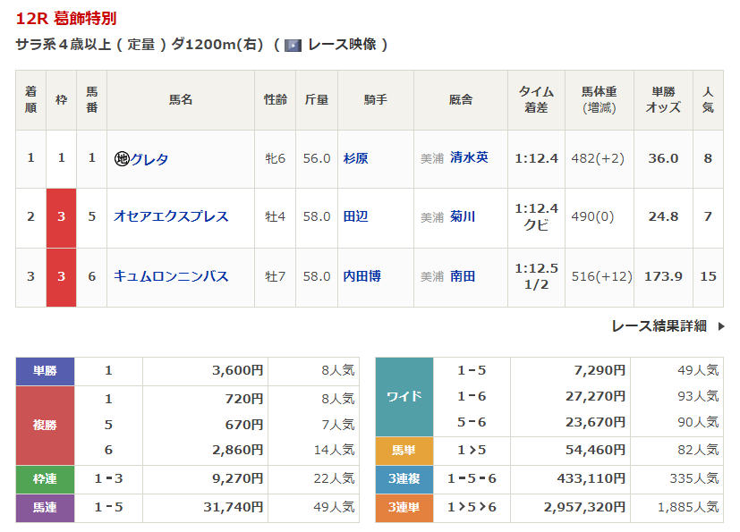740x532 pixels.
Task: Open trainer 菊川 stable link
Action: [463, 216]
